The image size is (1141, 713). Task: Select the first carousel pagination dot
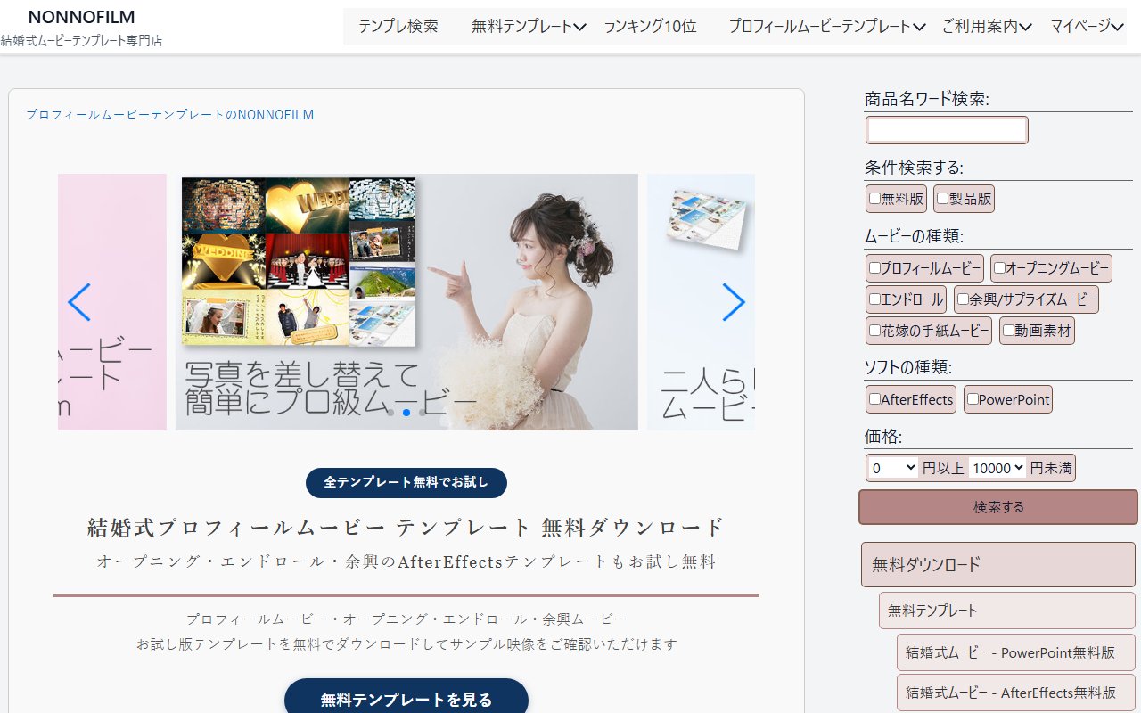point(390,413)
